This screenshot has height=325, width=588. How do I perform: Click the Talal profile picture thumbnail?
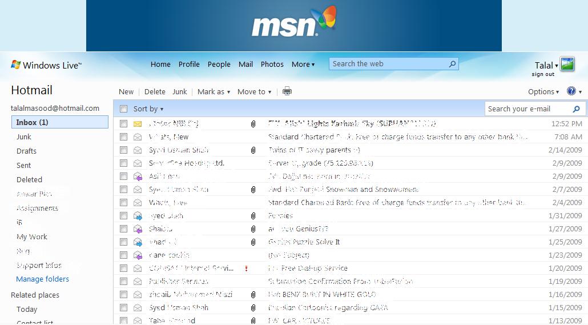567,64
